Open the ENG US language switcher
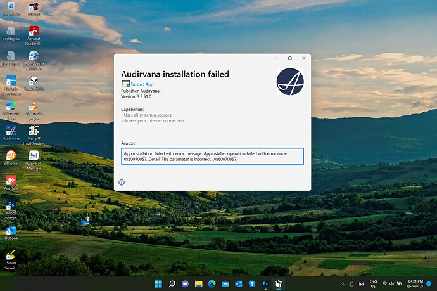Viewport: 437px width, 291px height. pyautogui.click(x=373, y=284)
